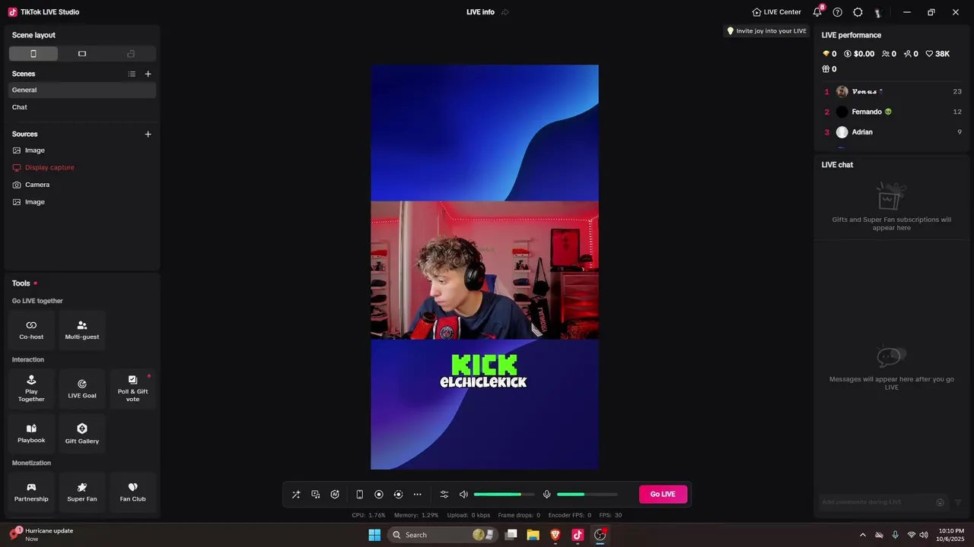
Task: Open LIVE Center
Action: click(x=776, y=12)
